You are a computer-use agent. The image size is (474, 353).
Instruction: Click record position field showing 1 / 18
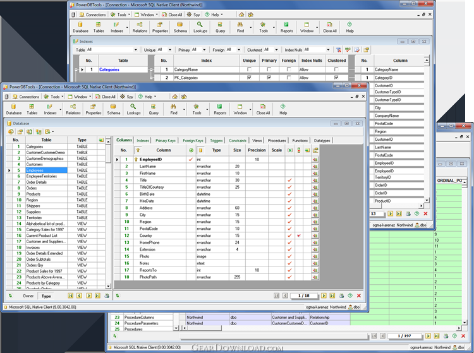(x=304, y=296)
